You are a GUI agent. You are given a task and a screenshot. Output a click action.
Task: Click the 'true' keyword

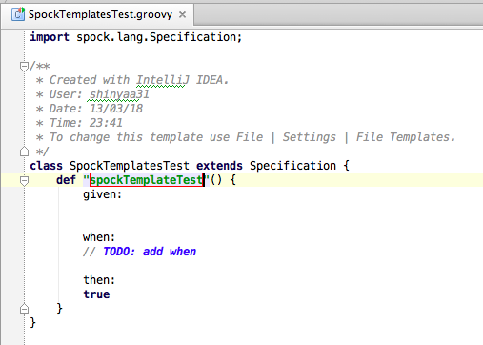96,294
